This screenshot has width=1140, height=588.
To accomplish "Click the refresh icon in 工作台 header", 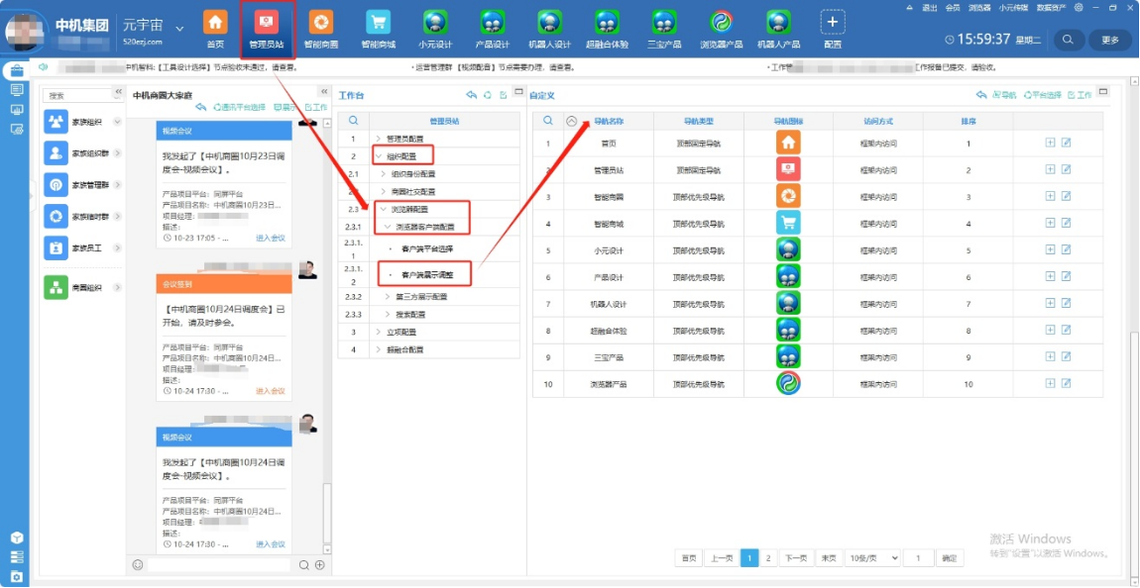I will pos(487,95).
